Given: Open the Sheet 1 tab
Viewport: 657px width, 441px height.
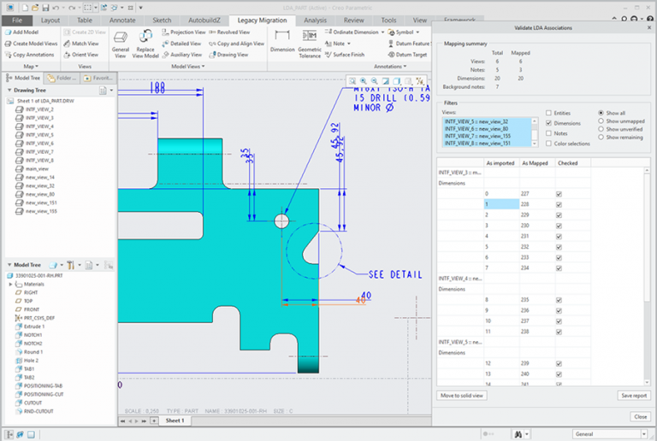Looking at the screenshot, I should coord(175,420).
